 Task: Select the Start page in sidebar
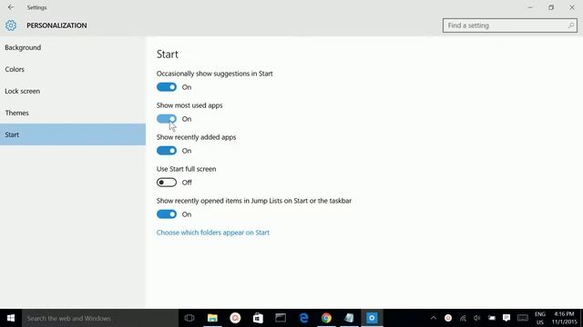click(x=73, y=134)
